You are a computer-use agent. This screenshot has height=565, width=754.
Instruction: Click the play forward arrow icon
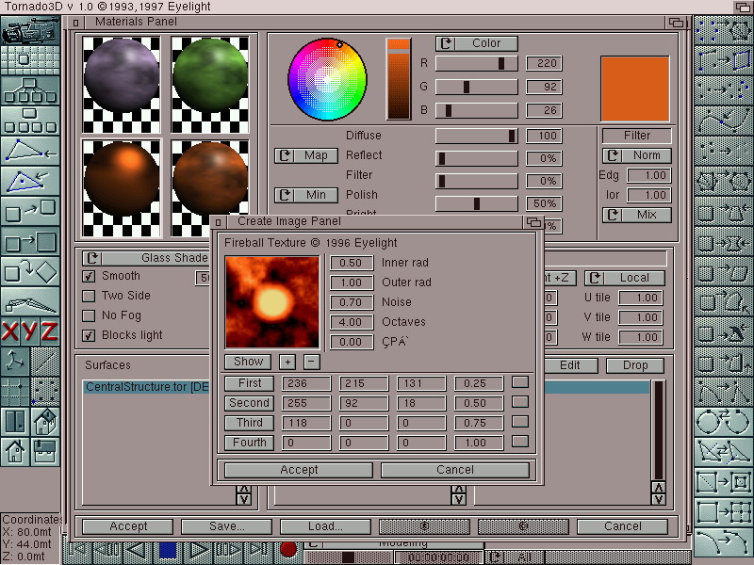[x=199, y=550]
